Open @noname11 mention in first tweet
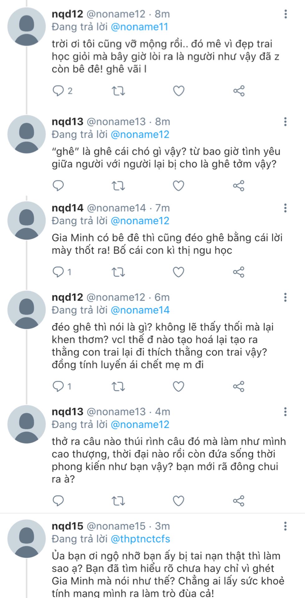Image resolution: width=305 pixels, height=598 pixels. (x=139, y=27)
